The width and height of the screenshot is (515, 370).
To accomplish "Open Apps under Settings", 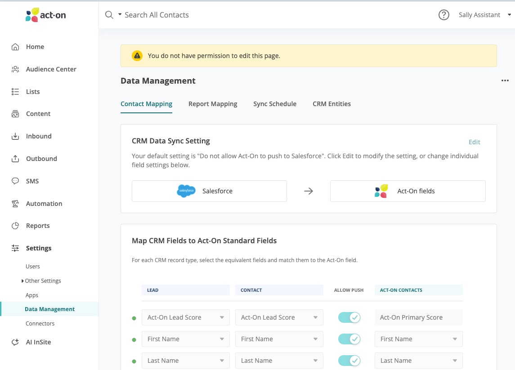I will [x=32, y=295].
